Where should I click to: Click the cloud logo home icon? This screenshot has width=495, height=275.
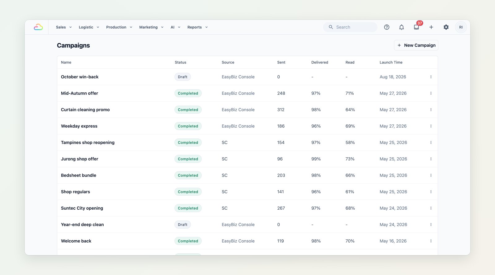click(38, 27)
